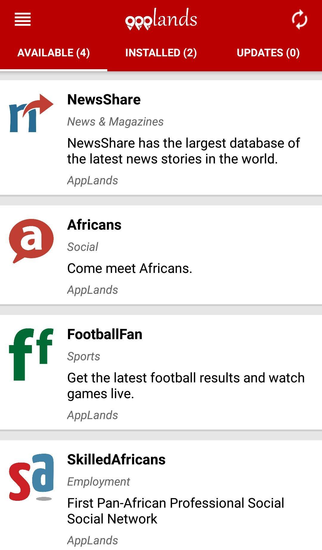
Task: Open the FootballFan app title
Action: [105, 334]
